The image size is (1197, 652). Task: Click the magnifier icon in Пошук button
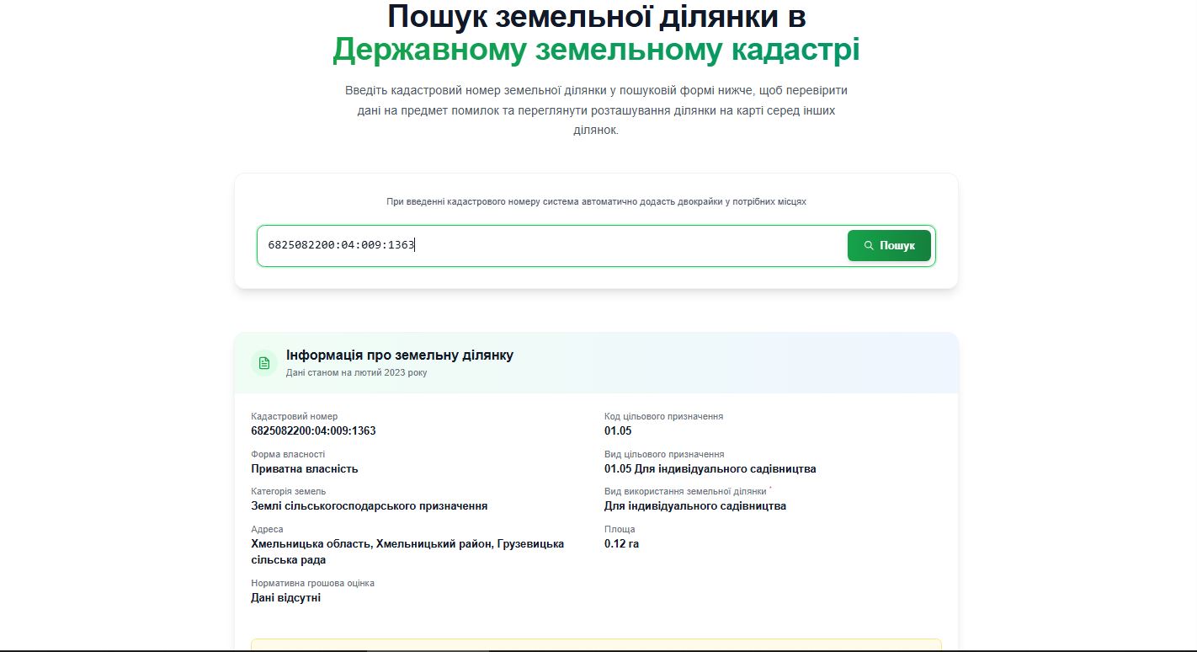[x=869, y=246]
